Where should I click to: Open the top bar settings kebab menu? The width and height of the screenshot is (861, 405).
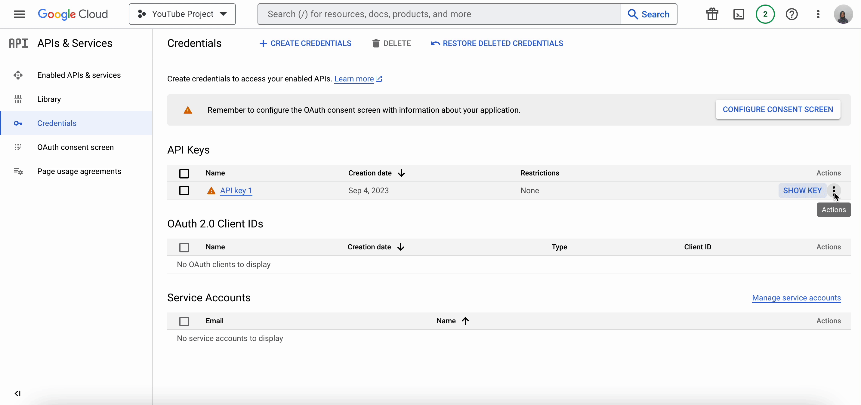coord(818,14)
